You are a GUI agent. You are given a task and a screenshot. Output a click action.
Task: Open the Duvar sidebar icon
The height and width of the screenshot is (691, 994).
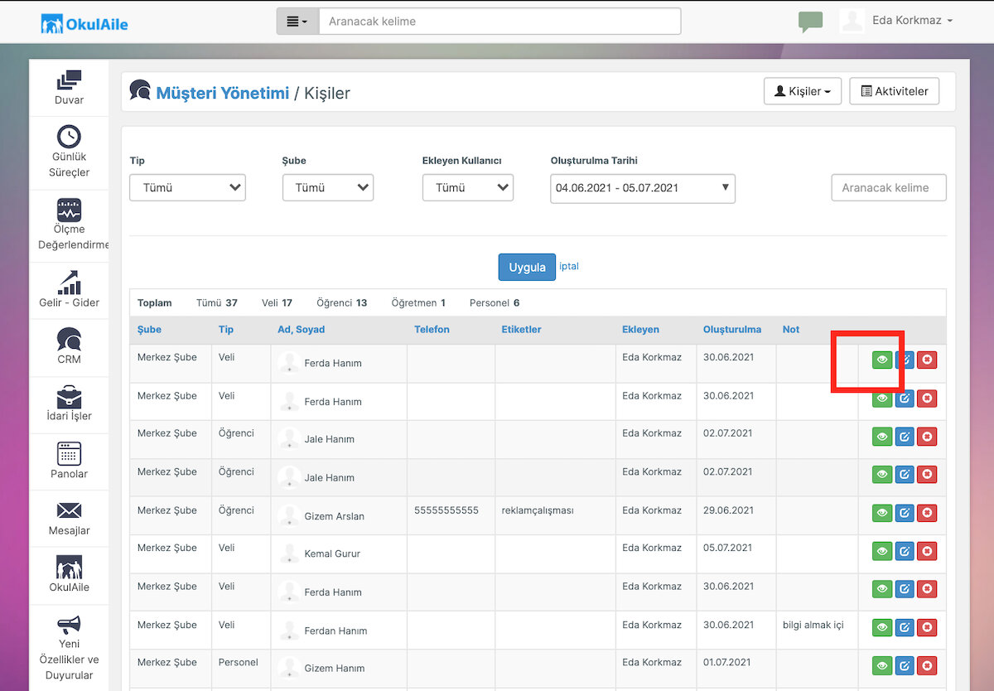point(69,80)
